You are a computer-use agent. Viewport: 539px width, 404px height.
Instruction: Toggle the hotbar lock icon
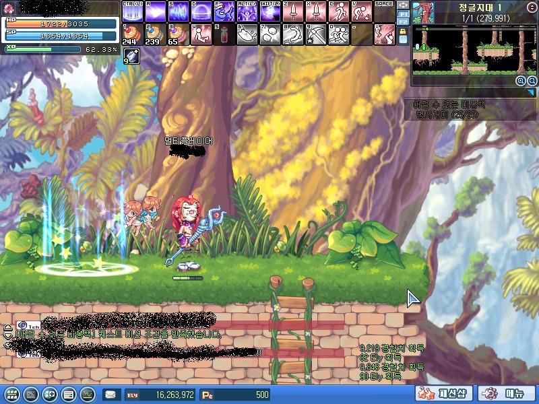click(x=403, y=32)
